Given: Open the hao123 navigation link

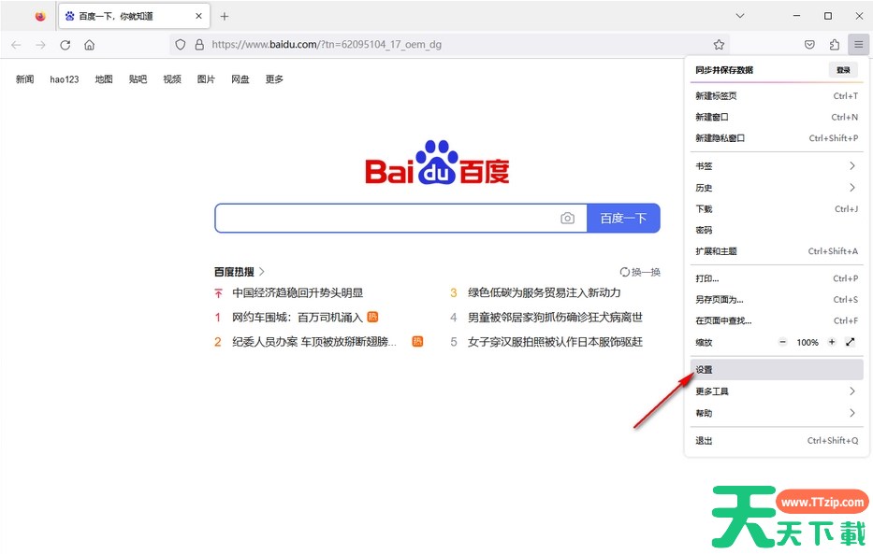Looking at the screenshot, I should point(65,79).
